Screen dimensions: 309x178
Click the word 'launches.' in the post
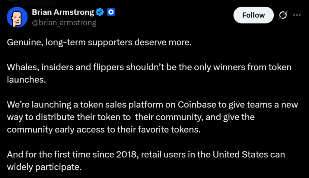tap(26, 80)
